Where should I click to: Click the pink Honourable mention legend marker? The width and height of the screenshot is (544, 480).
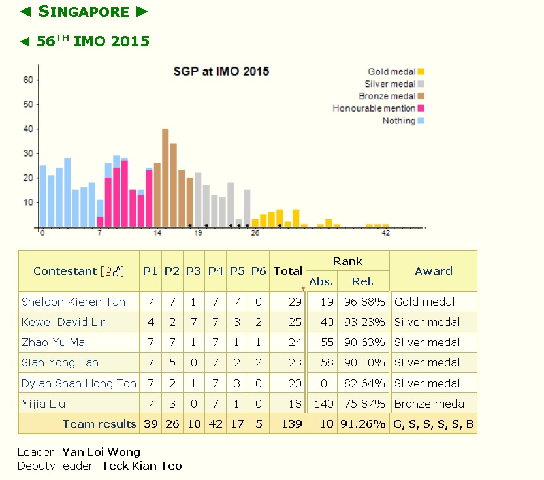pyautogui.click(x=419, y=108)
